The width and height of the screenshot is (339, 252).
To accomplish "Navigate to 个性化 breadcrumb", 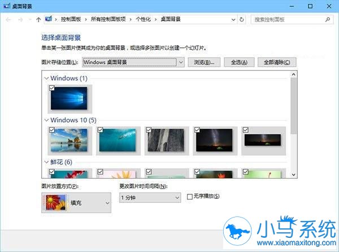I will tap(143, 19).
